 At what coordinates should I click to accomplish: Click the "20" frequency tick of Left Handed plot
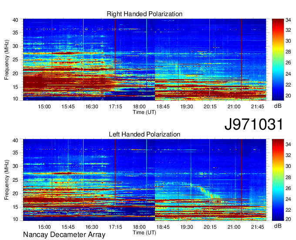15,193
